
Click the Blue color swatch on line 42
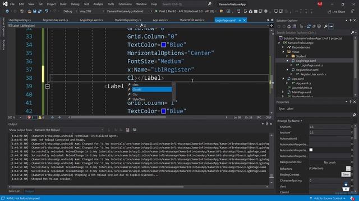click(x=163, y=111)
